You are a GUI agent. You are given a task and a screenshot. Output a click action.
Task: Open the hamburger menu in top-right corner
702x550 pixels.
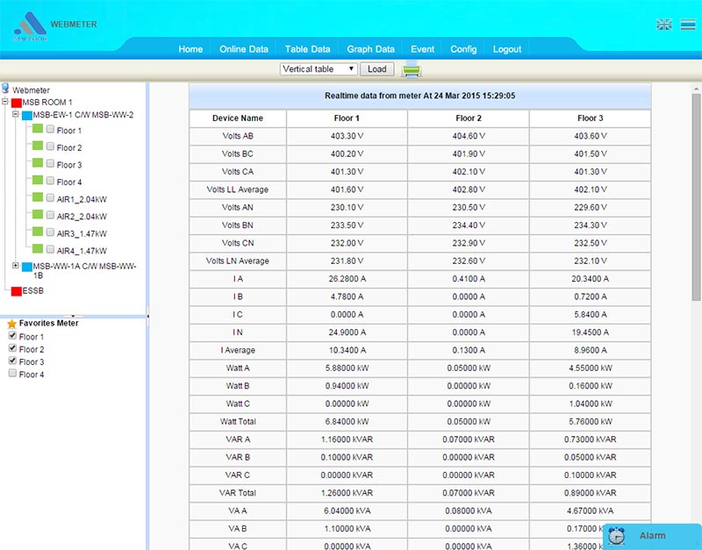(x=688, y=25)
